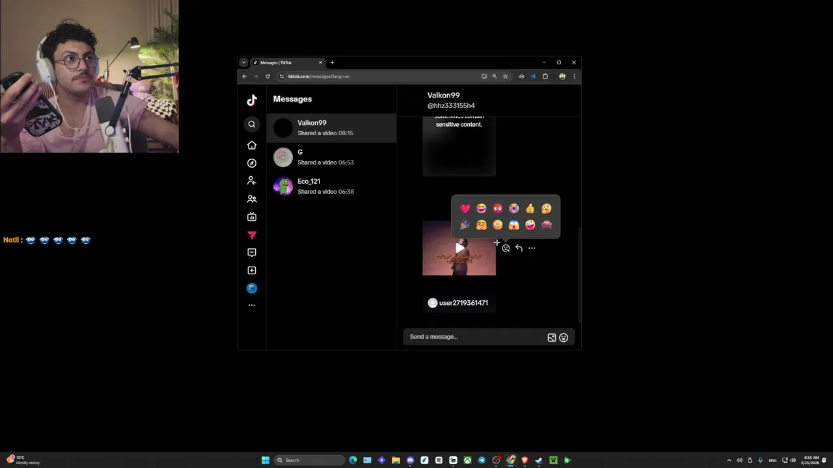Open the Valkon99 conversation
Image resolution: width=833 pixels, height=468 pixels.
pos(331,128)
